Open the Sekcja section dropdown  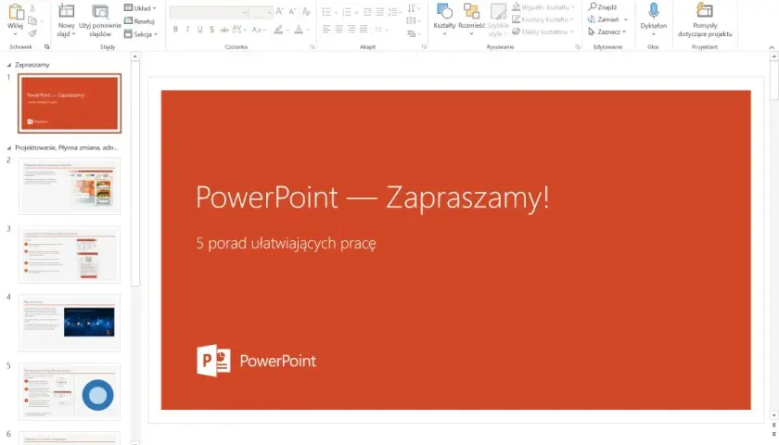click(141, 34)
